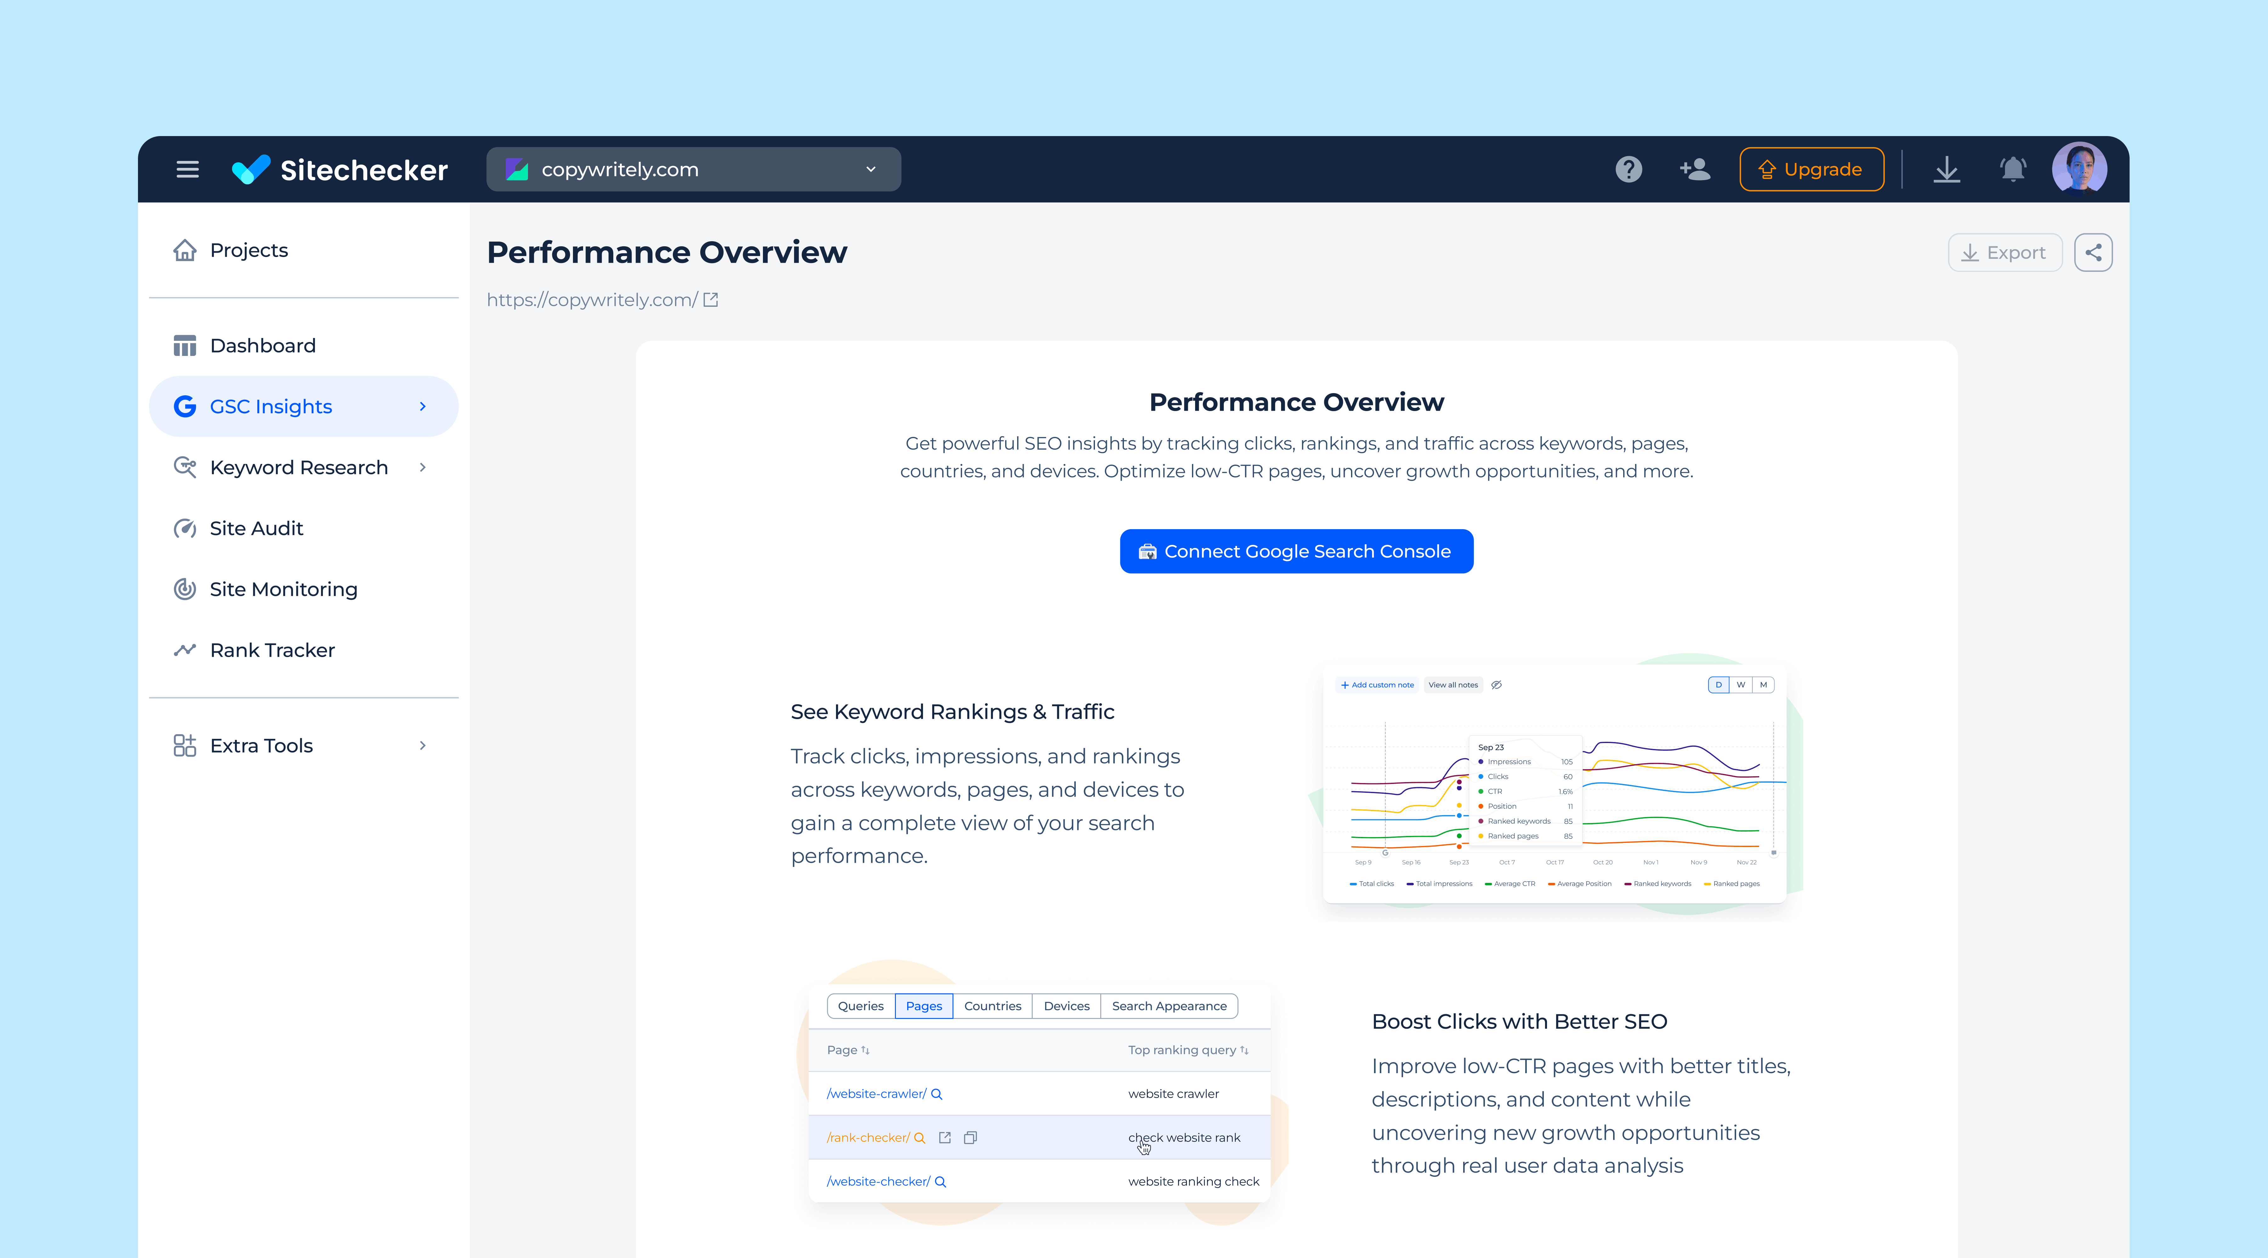Click the help question mark icon
The width and height of the screenshot is (2268, 1258).
(1628, 169)
